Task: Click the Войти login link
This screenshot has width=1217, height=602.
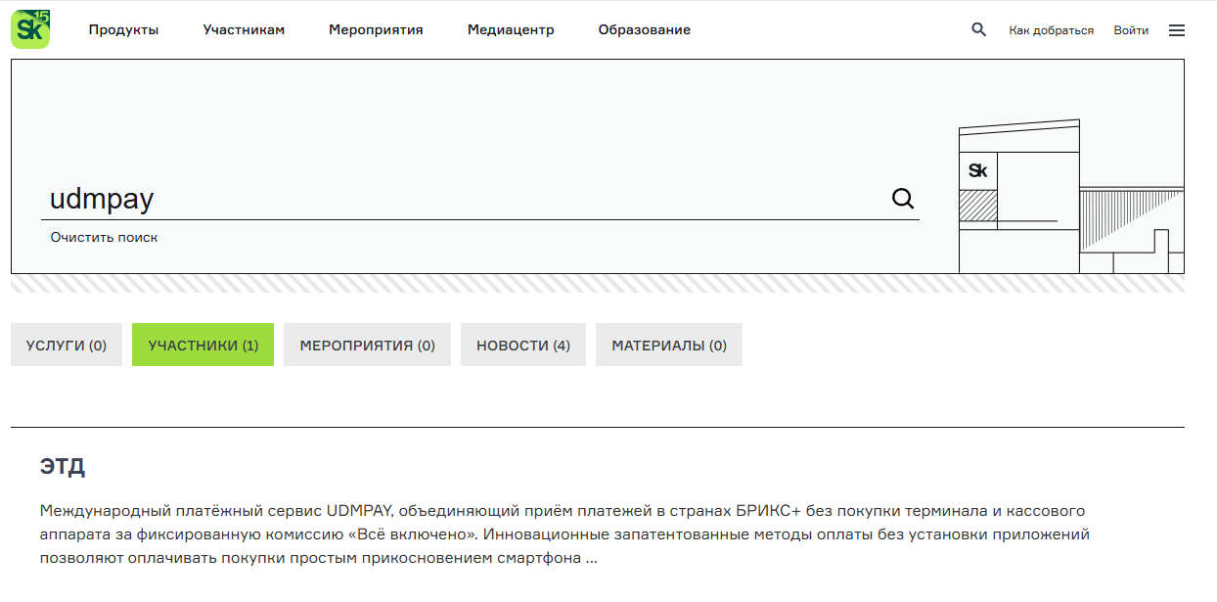Action: pyautogui.click(x=1131, y=30)
